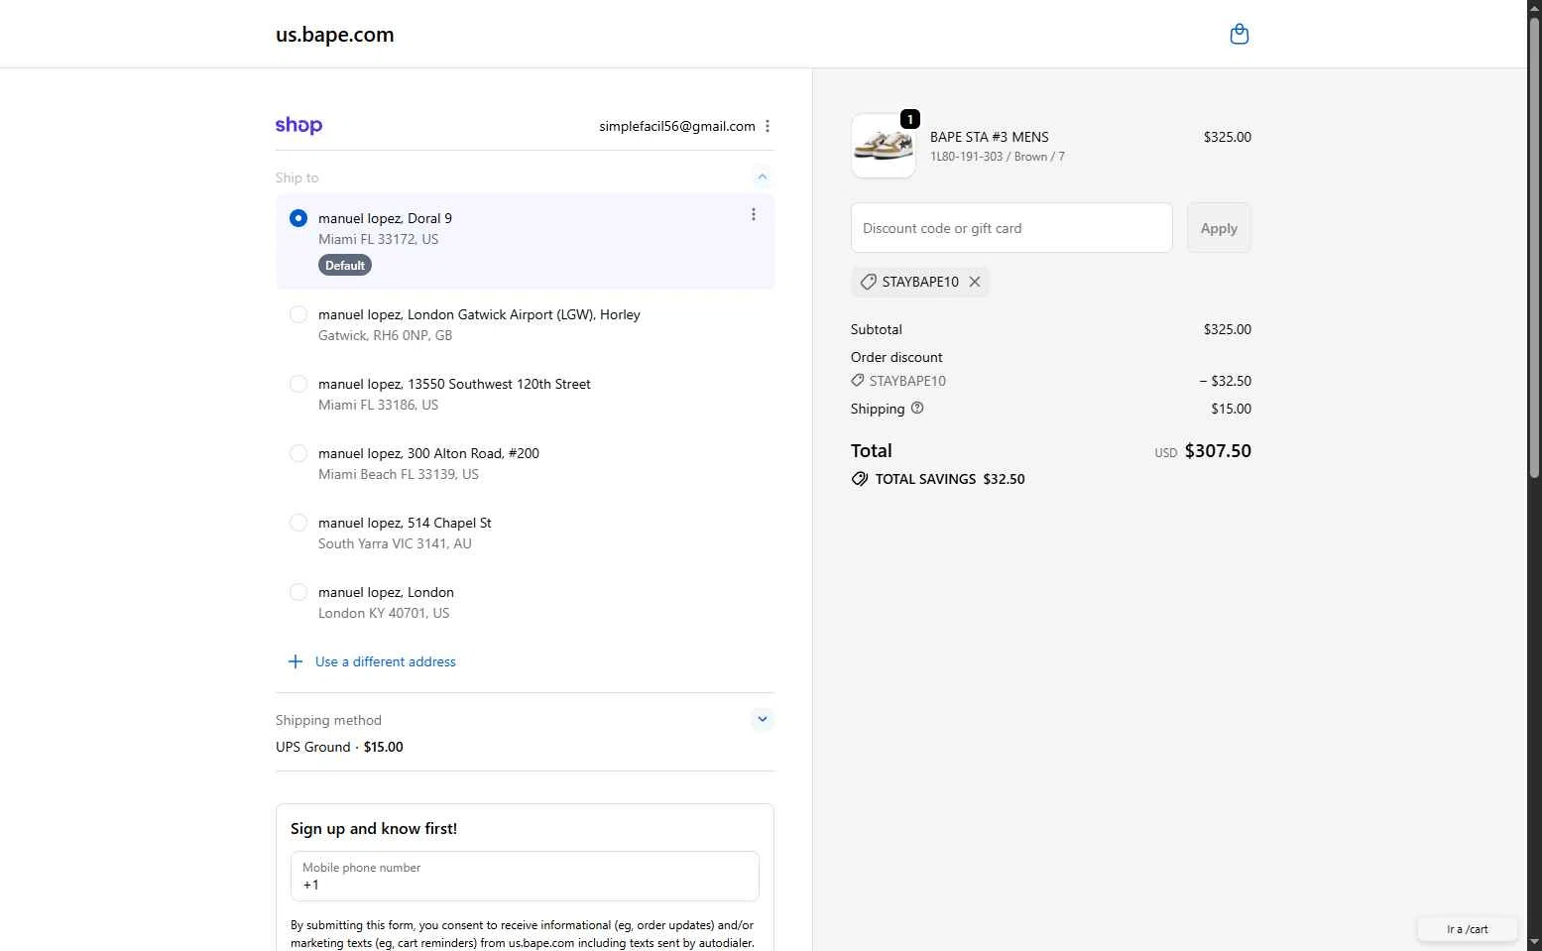
Task: Open options menu for Doral 9 address
Action: [754, 214]
